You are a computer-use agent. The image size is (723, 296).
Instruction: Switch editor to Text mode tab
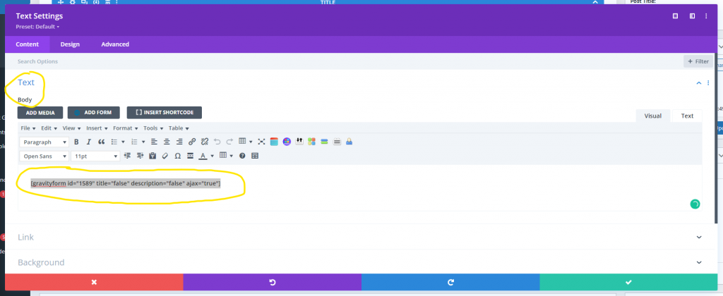point(687,116)
